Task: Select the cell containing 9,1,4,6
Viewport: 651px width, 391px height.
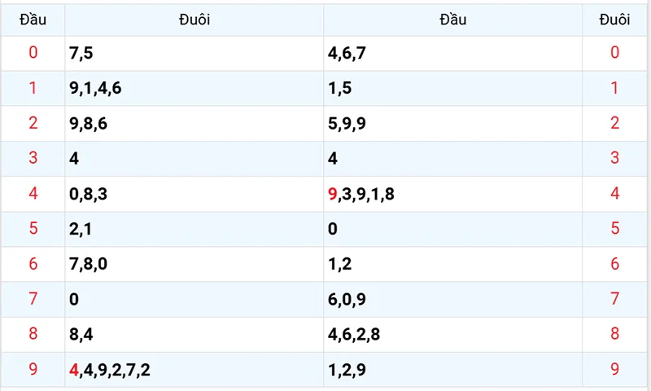Action: 96,88
